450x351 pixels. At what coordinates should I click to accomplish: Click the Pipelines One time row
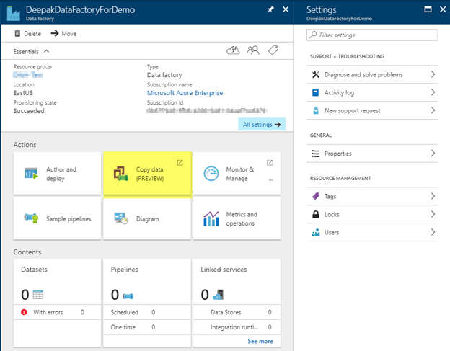point(147,327)
